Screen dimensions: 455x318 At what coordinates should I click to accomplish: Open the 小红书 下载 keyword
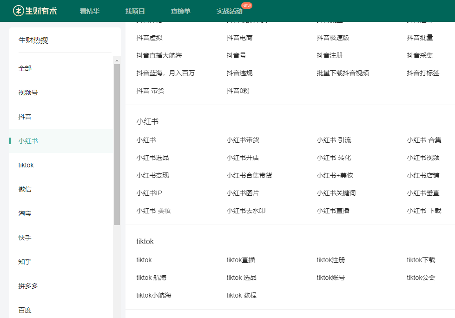(424, 211)
